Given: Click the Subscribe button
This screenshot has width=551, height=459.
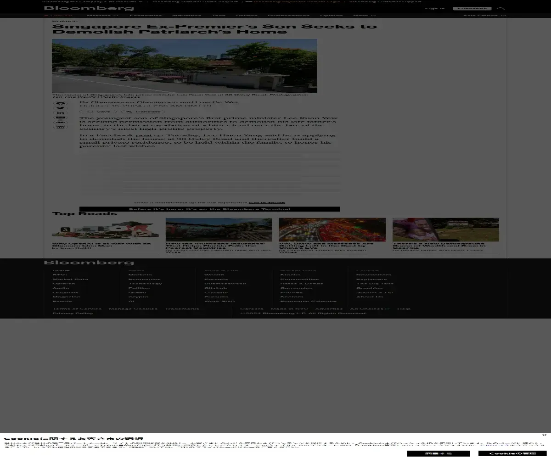Looking at the screenshot, I should tap(472, 8).
